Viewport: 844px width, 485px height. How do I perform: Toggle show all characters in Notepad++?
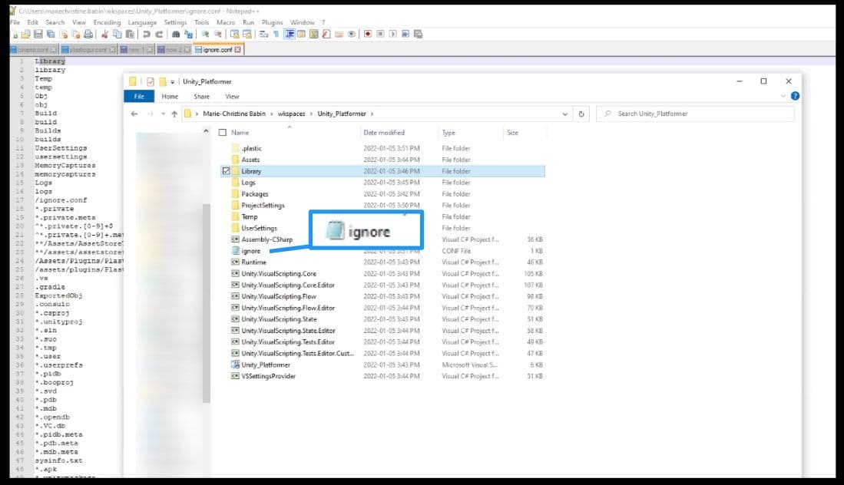coord(276,33)
